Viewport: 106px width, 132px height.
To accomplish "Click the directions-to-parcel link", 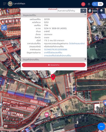I will (53, 53).
